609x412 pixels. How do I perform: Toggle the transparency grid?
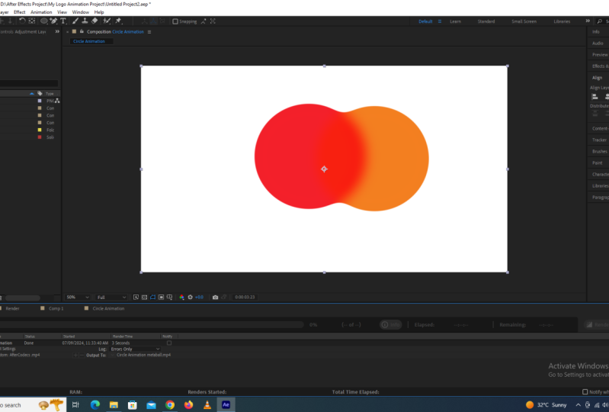click(145, 298)
